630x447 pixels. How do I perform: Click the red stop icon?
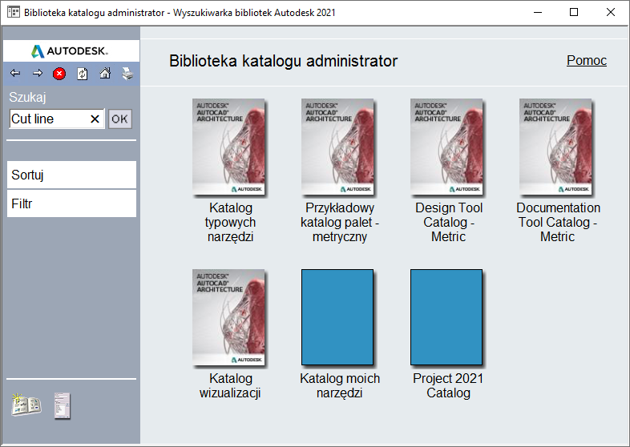[59, 74]
